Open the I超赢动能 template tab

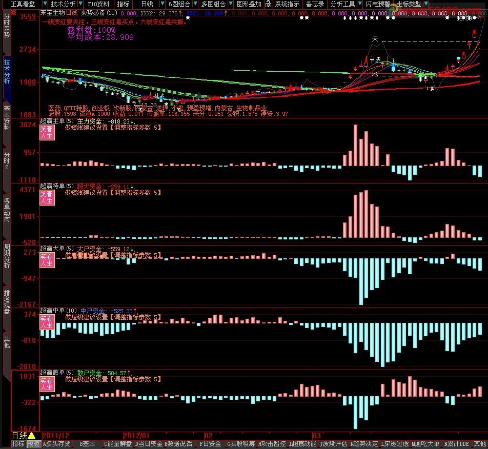pyautogui.click(x=302, y=444)
